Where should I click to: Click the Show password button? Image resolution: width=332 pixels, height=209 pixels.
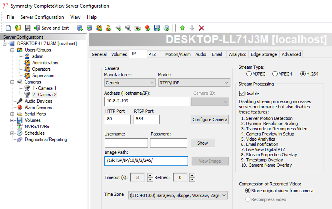202,143
